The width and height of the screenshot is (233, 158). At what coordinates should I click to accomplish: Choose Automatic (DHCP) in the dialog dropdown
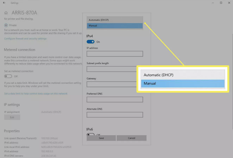(115, 20)
